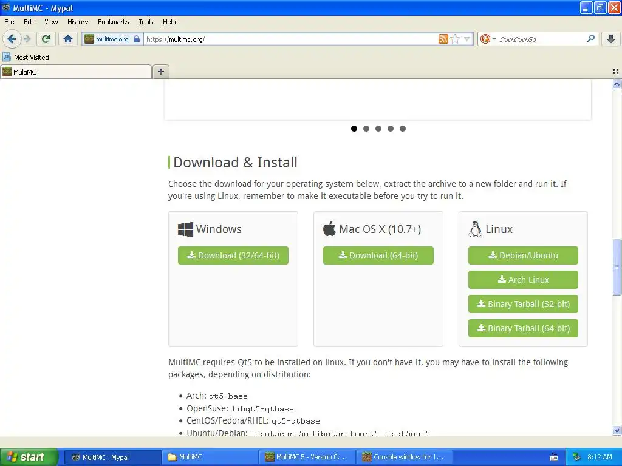Click the page scrollbar up arrow
The image size is (622, 466).
coord(617,84)
